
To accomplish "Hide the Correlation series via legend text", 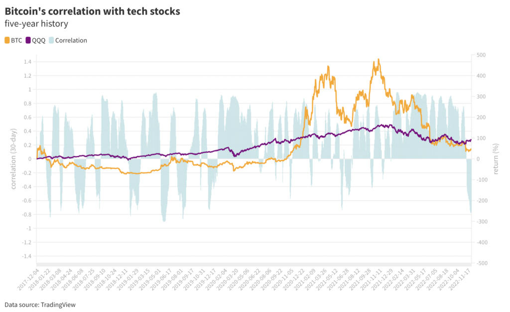I will click(71, 40).
